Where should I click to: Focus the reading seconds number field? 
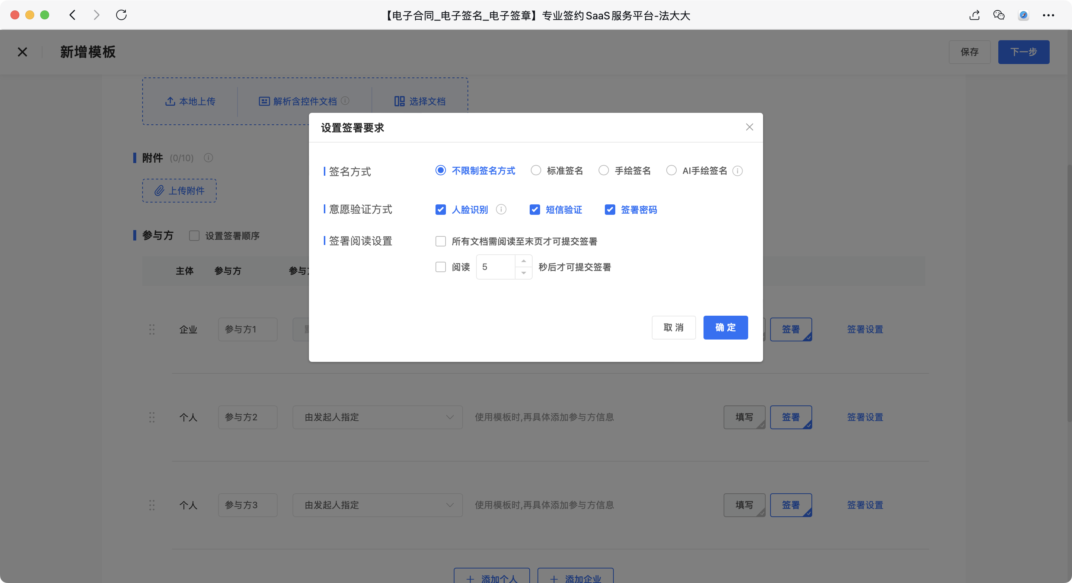[496, 267]
